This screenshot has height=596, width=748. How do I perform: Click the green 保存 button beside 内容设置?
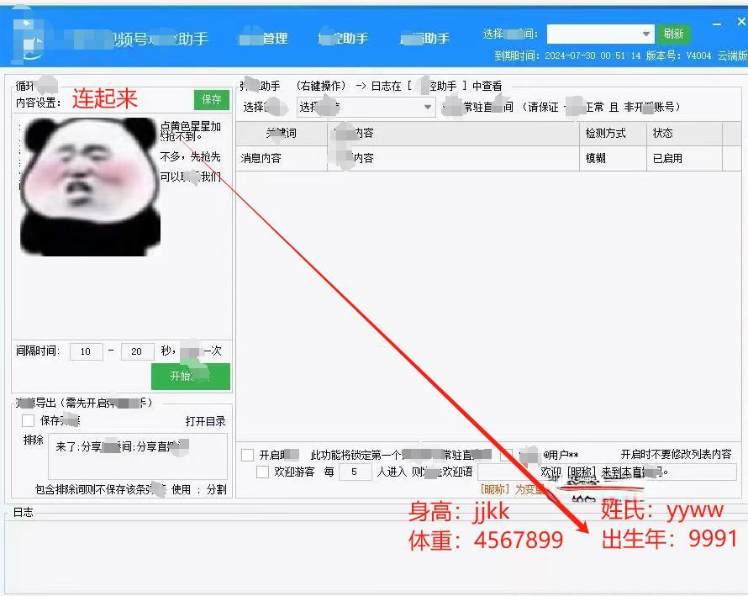pos(212,100)
